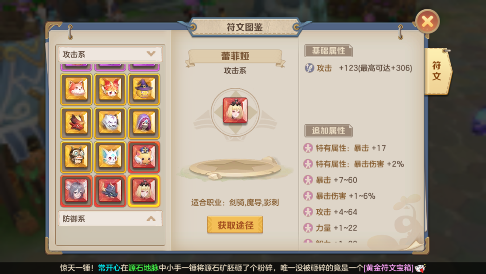Viewport: 486px width, 274px height.
Task: Select the 蕾菲娅 blonde girl rune in list
Action: [x=144, y=191]
